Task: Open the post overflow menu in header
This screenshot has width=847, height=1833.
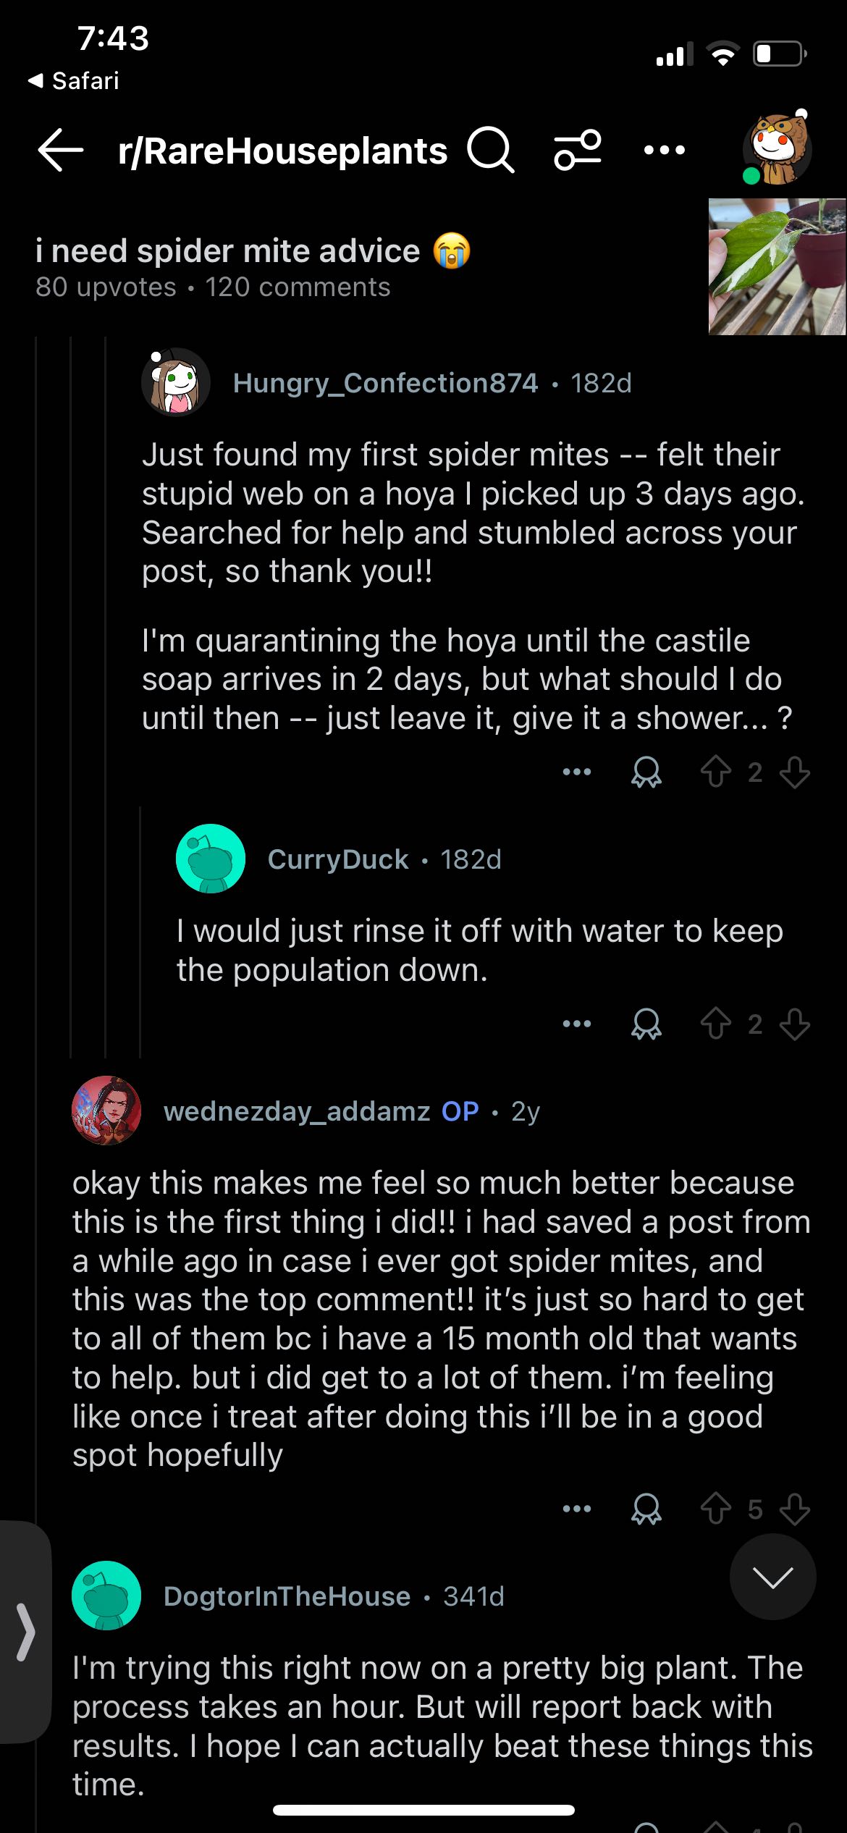Action: 664,151
